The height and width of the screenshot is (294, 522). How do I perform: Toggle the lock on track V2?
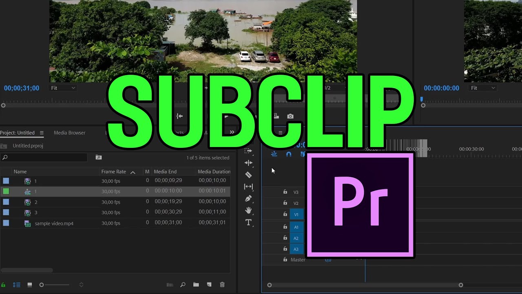pyautogui.click(x=285, y=203)
